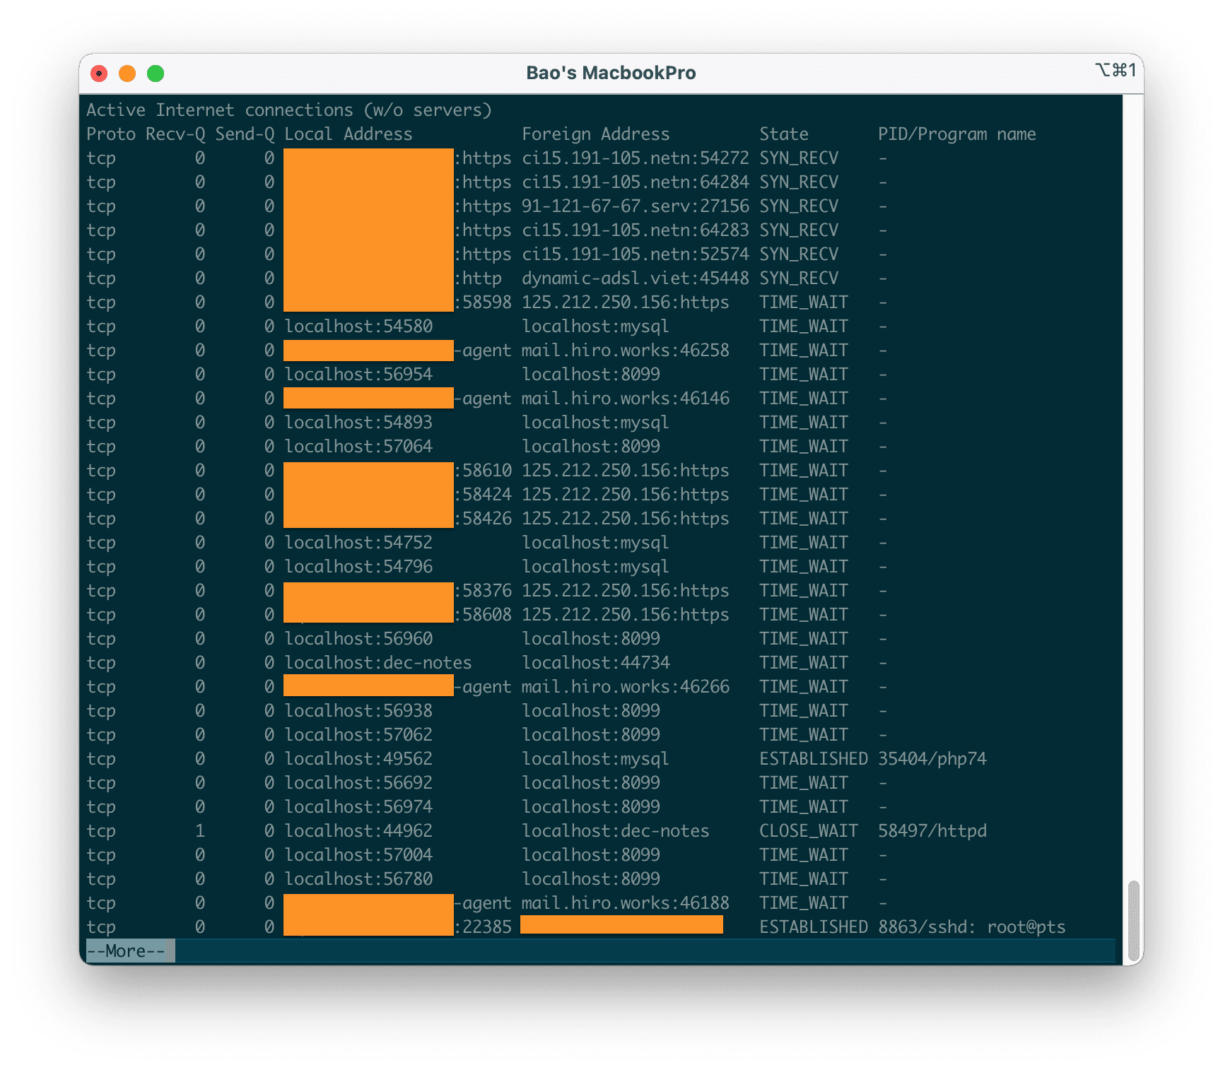
Task: Click local address localhost:49562
Action: 358,759
